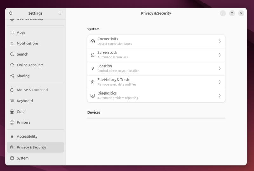Image resolution: width=254 pixels, height=171 pixels.
Task: Open the Settings search icon
Action: (11, 13)
